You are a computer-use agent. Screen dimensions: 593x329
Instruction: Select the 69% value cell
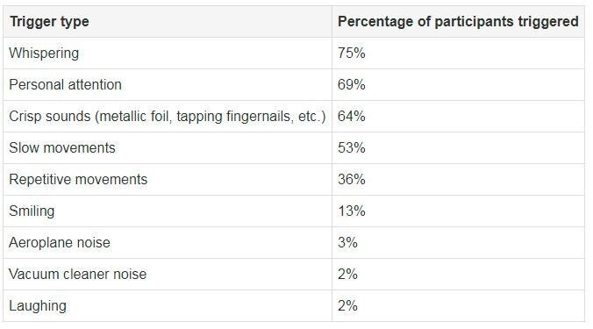[x=458, y=85]
